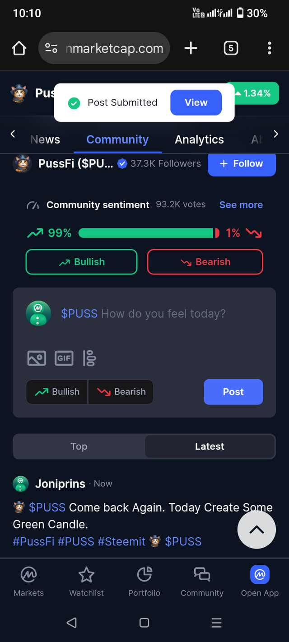Tag the post as Bearish in composer
289x642 pixels.
click(x=121, y=391)
